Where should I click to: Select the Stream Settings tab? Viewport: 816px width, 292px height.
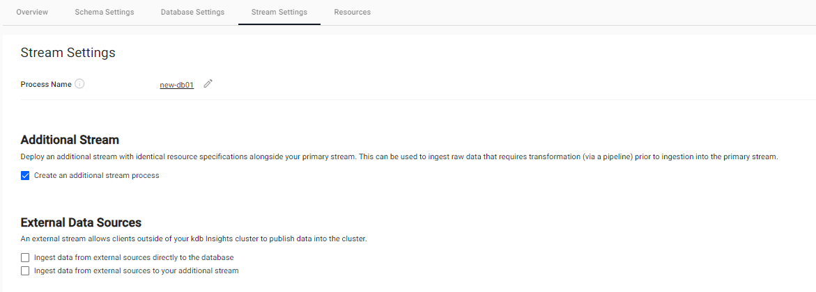click(279, 13)
